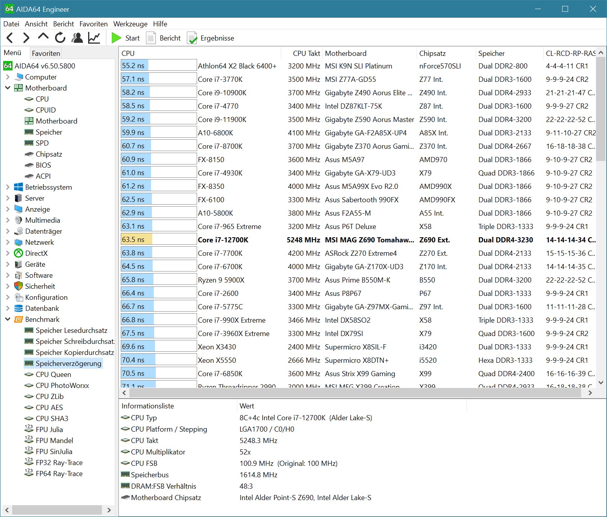Click the horizontal scrollbar under results table
Viewport: 607px width, 517px height.
355,392
